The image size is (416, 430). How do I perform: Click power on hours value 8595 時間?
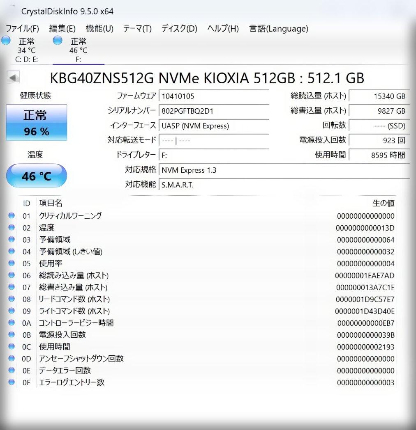(379, 155)
